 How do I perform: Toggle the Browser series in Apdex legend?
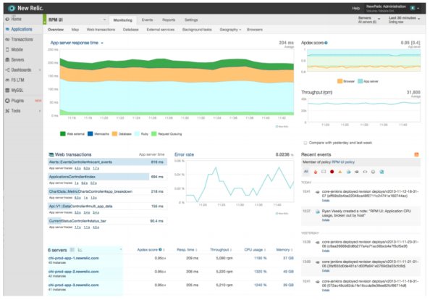346,81
